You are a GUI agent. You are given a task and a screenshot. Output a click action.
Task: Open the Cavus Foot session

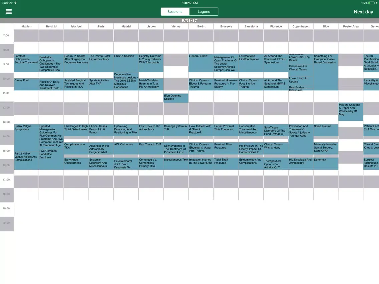point(26,84)
